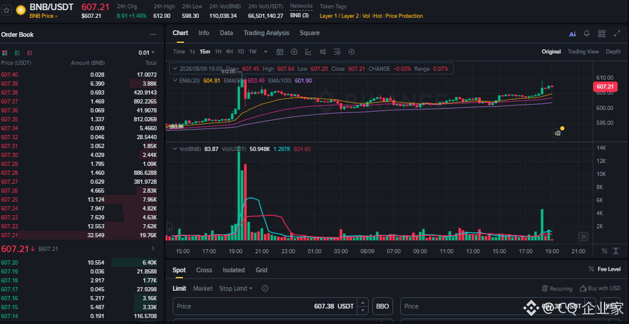
Task: Select the Grid trading tab
Action: [x=261, y=270]
